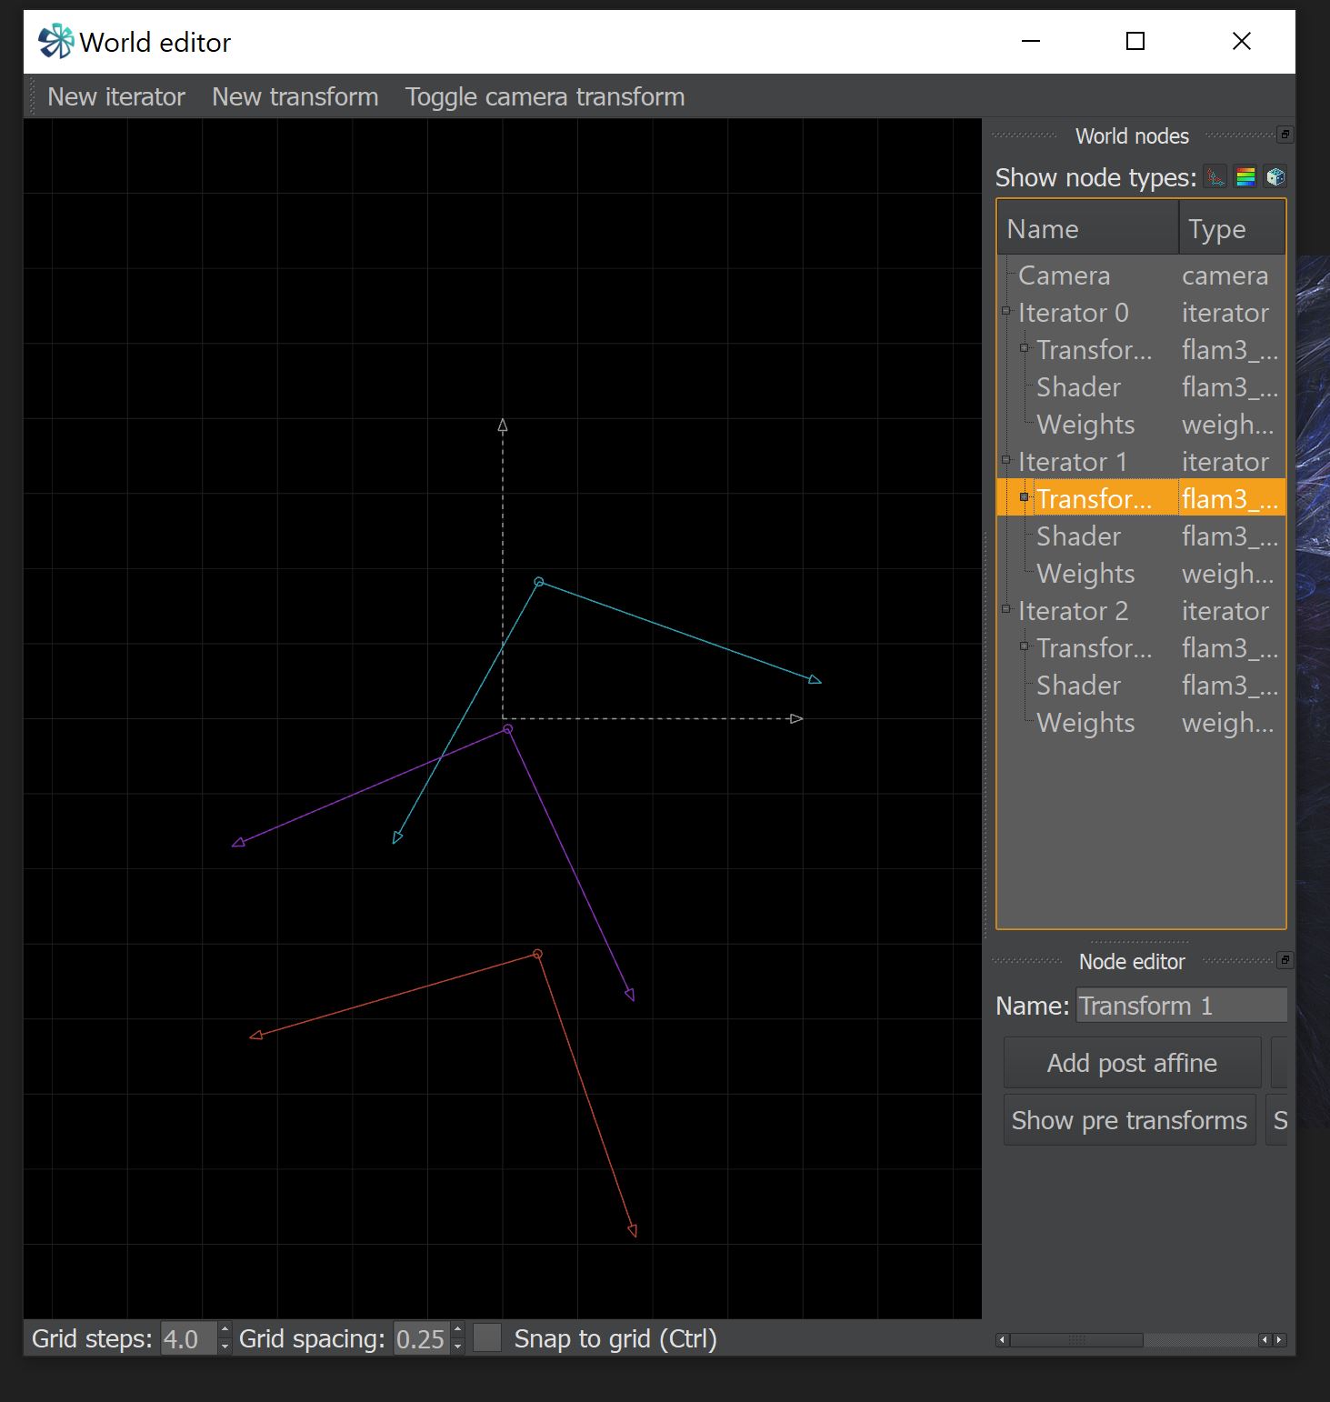Select the Camera node in tree
The image size is (1330, 1402).
1064,275
